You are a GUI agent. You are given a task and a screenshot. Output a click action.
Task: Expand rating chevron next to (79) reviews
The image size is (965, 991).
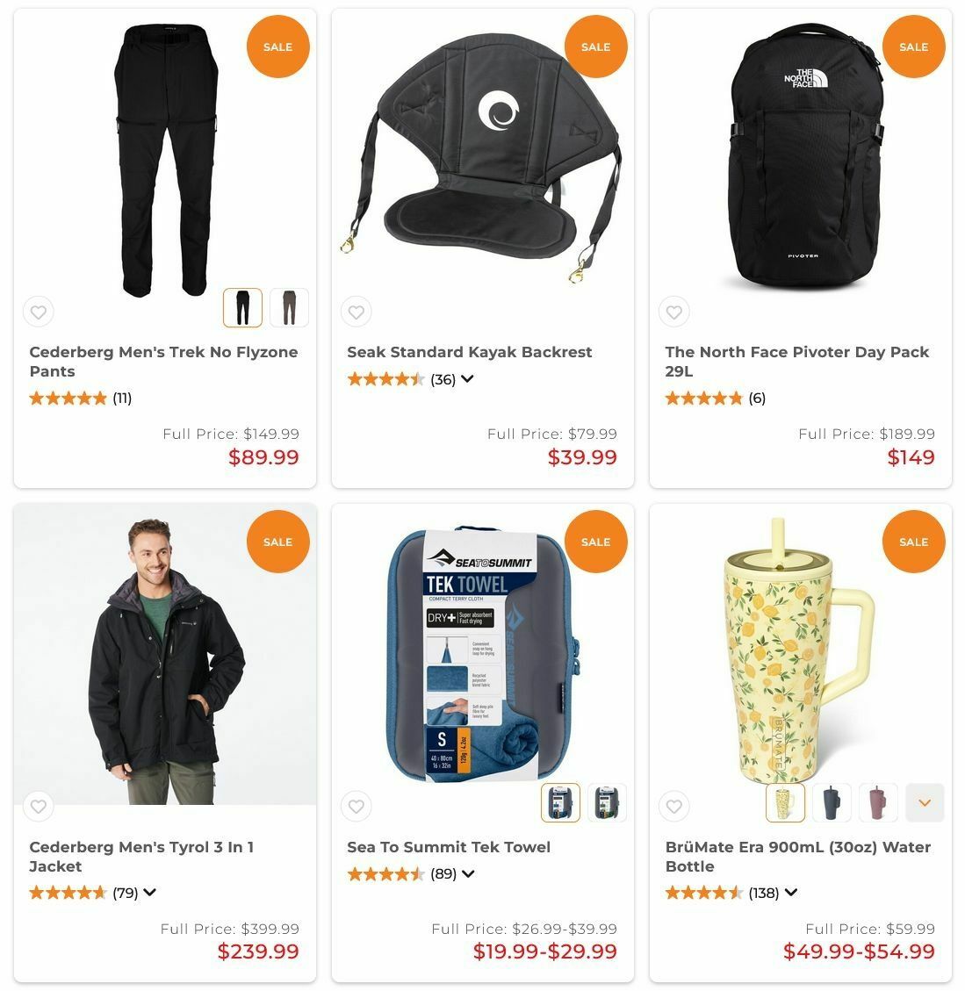coord(149,893)
